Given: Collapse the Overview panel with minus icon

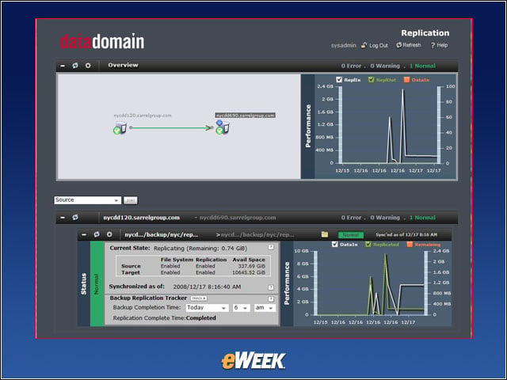Looking at the screenshot, I should tap(63, 66).
